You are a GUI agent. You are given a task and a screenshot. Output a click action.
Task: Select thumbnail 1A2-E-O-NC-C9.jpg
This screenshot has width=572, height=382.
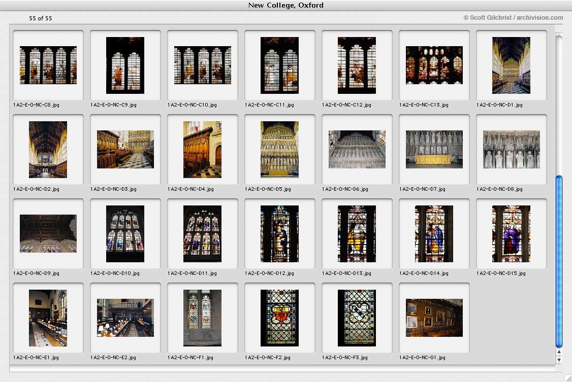(x=125, y=65)
